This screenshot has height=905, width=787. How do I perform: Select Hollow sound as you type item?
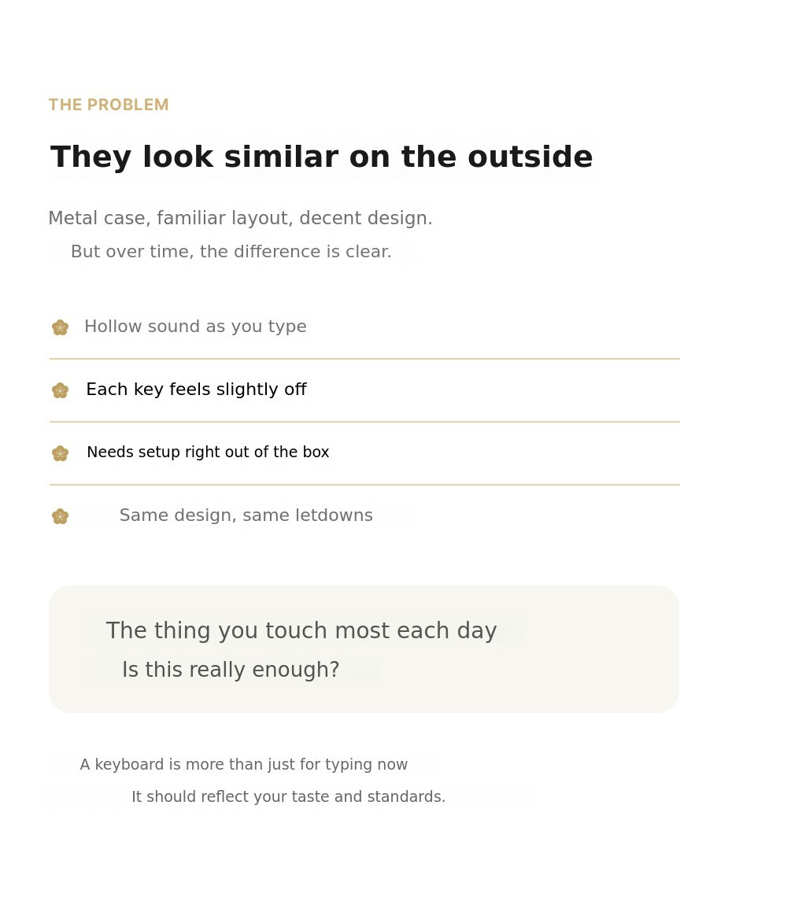pyautogui.click(x=195, y=327)
